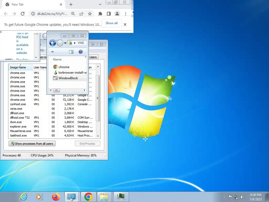Open network tray icon
Viewport: 269px width, 202px height.
pos(236,197)
